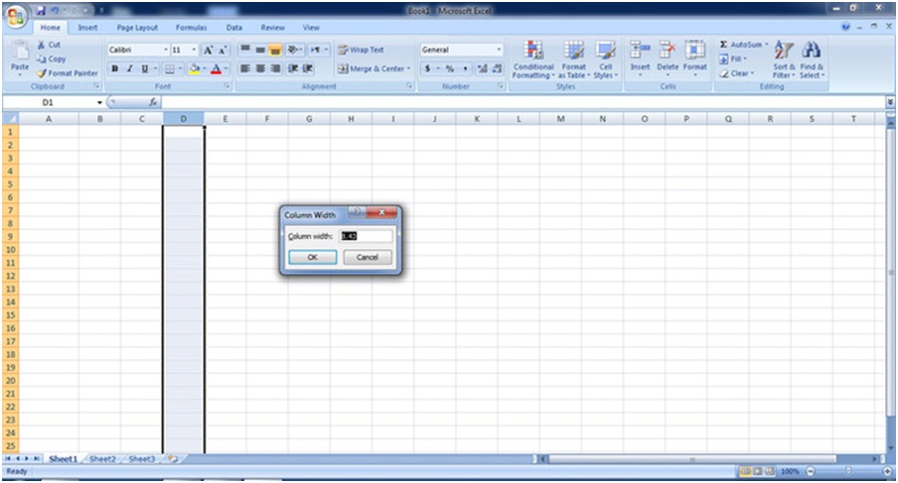Screen dimensions: 898x483
Task: Click the Delete cells icon
Action: (x=667, y=50)
